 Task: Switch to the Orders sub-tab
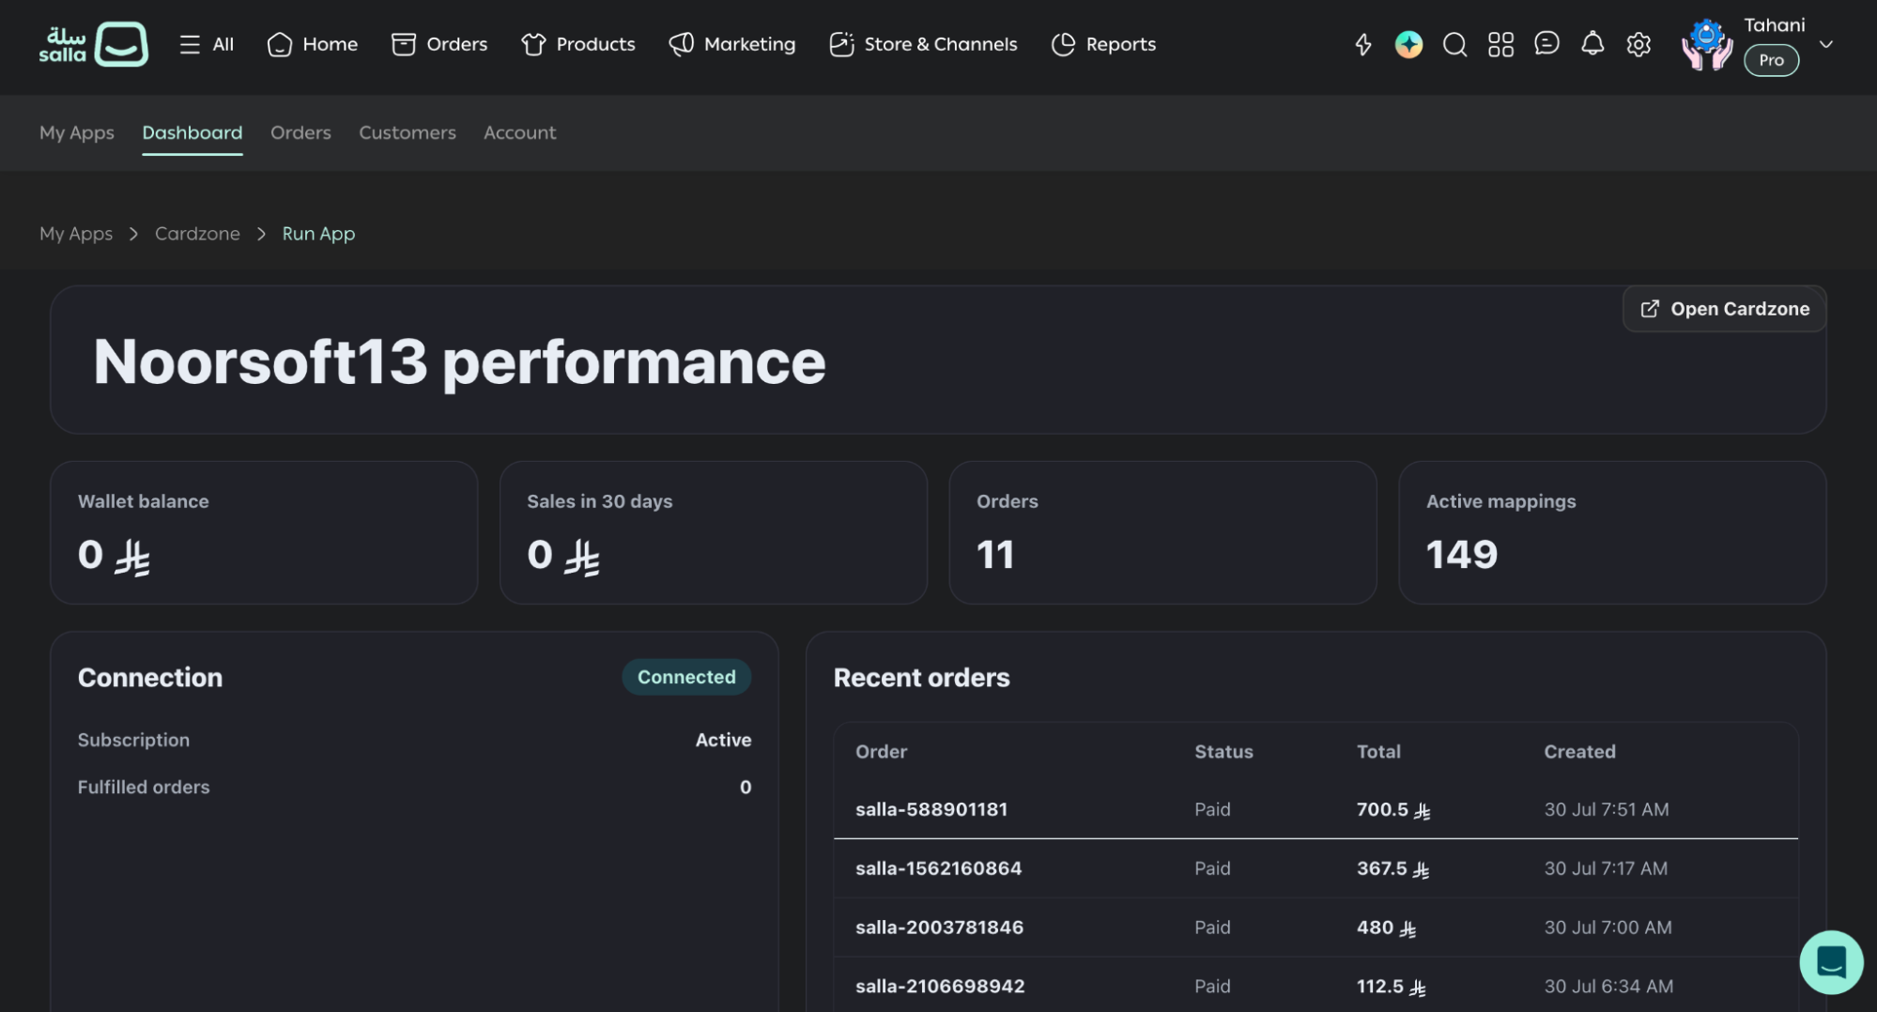[x=300, y=132]
